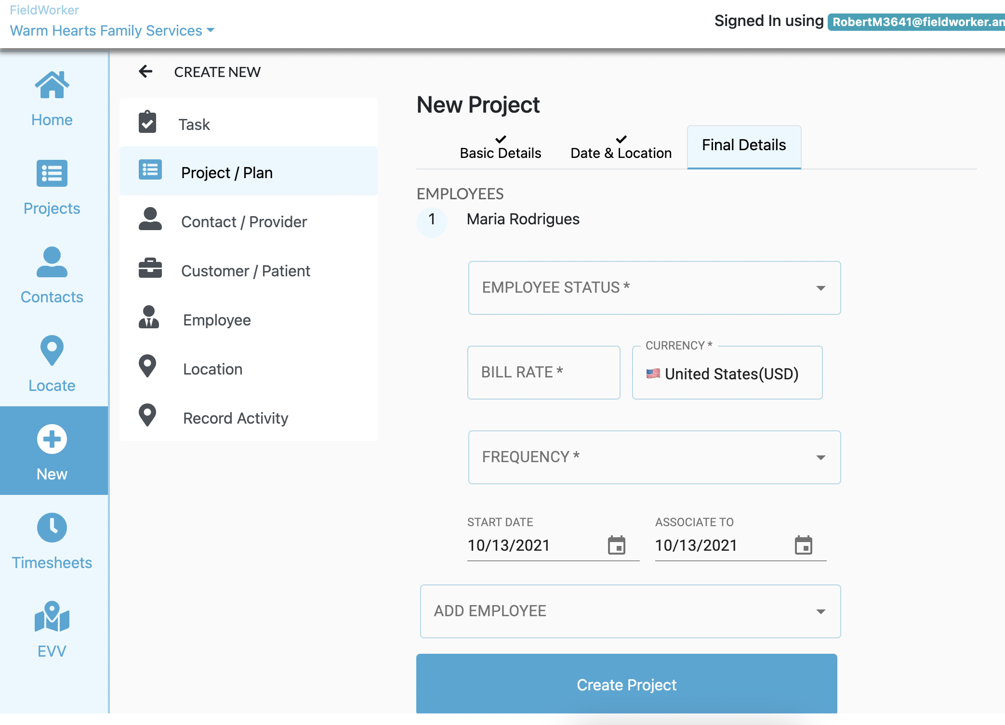Expand the Employee Status dropdown
This screenshot has height=725, width=1005.
click(x=654, y=288)
